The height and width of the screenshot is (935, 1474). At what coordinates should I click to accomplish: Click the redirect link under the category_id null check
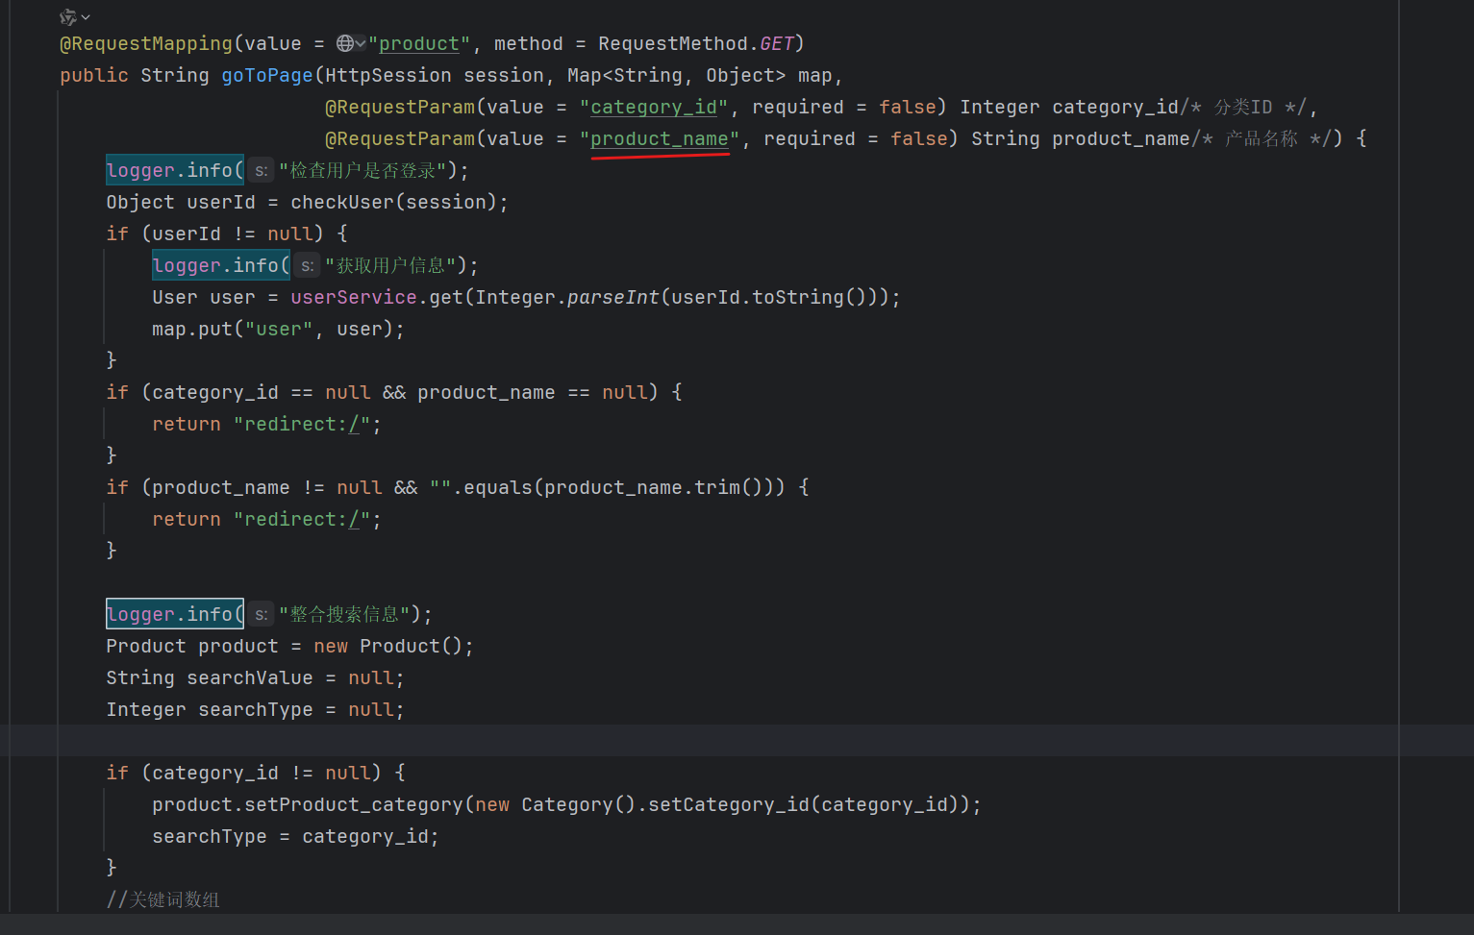pos(353,424)
